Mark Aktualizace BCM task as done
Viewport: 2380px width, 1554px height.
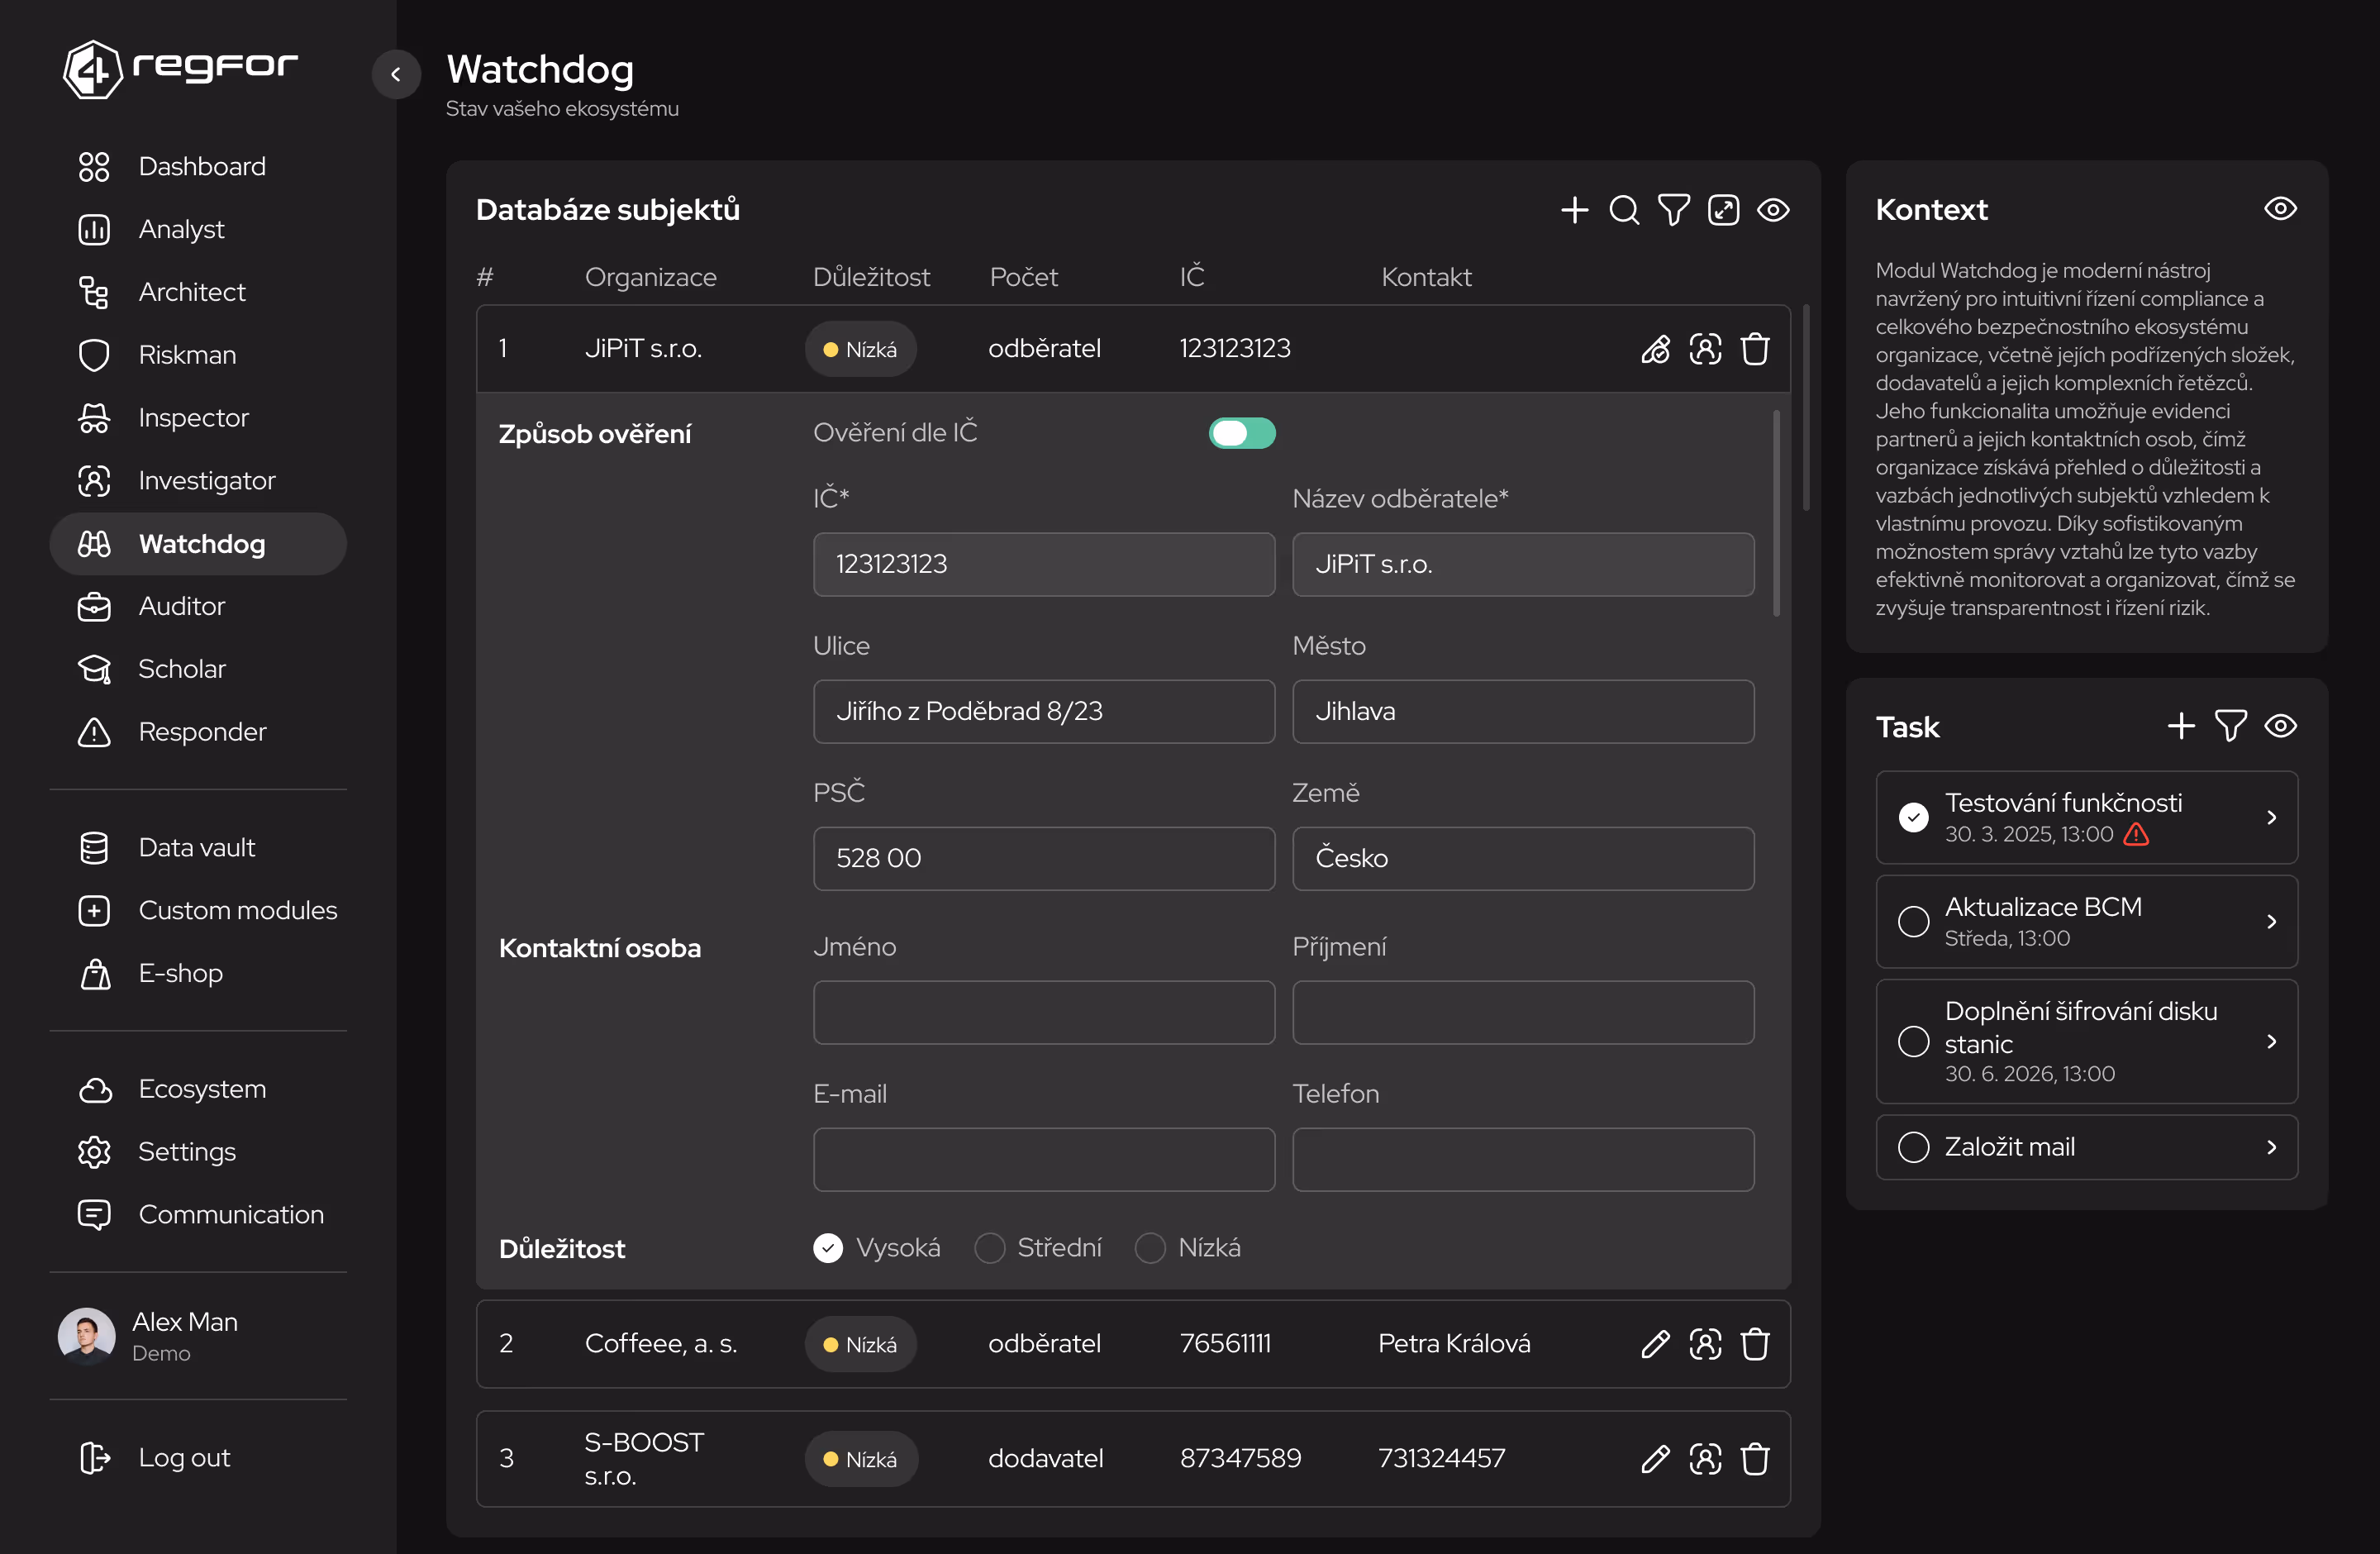point(1913,922)
